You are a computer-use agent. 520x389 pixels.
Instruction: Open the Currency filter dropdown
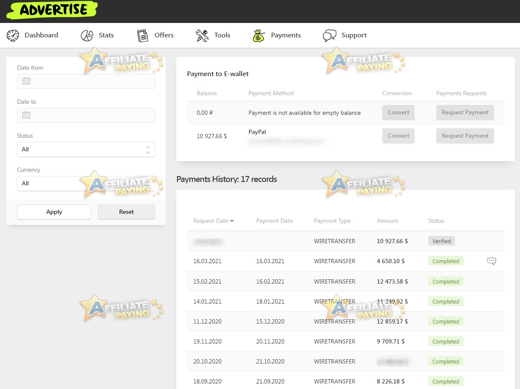(x=86, y=183)
